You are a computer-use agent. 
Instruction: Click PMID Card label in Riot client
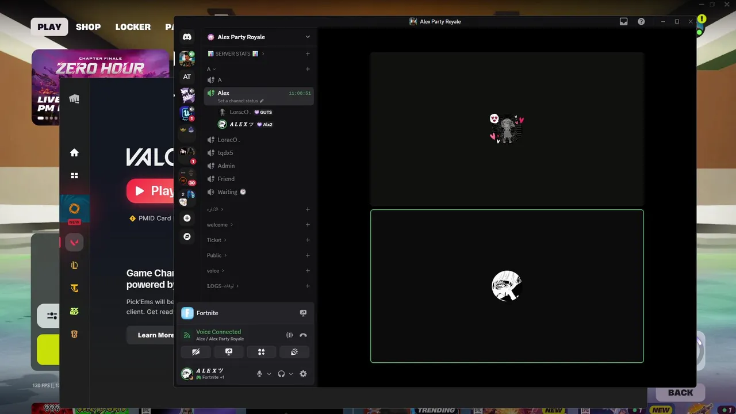[155, 218]
